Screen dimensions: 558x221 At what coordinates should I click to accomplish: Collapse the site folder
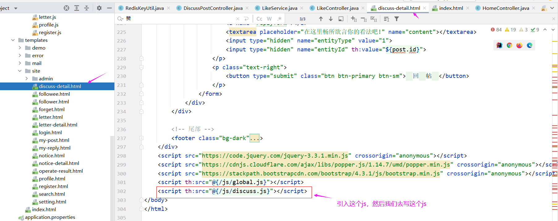pyautogui.click(x=20, y=71)
